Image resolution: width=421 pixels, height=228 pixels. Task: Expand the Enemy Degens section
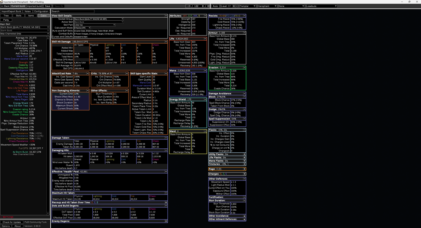(166, 221)
